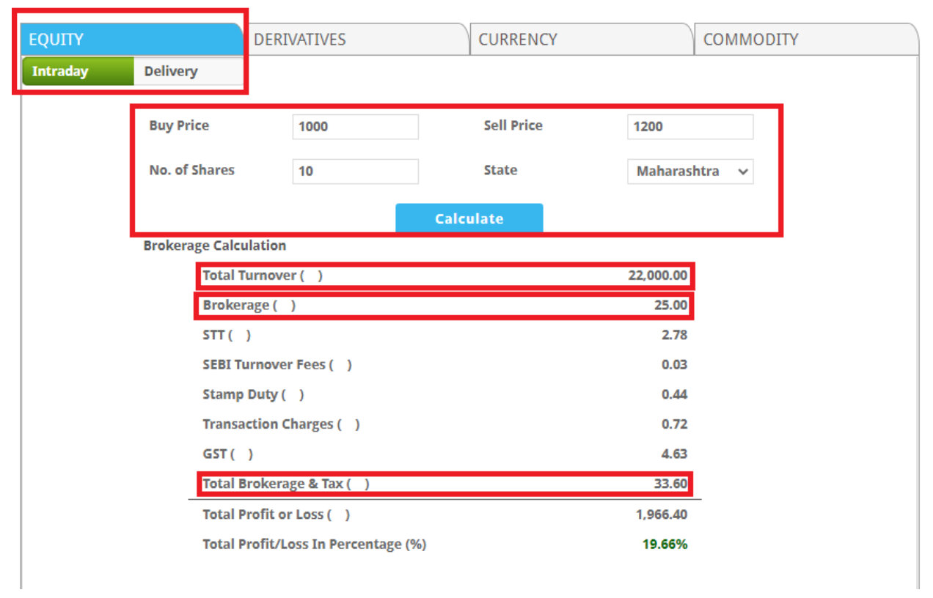The image size is (933, 598).
Task: Click the No. of Shares field
Action: (x=355, y=171)
